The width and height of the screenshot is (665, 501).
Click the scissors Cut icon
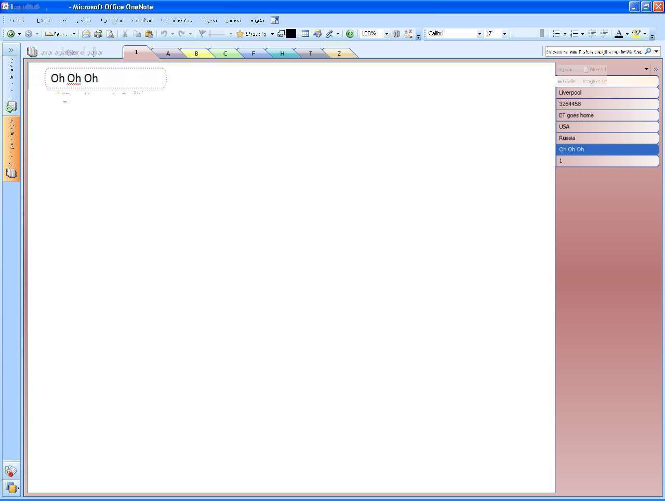125,34
